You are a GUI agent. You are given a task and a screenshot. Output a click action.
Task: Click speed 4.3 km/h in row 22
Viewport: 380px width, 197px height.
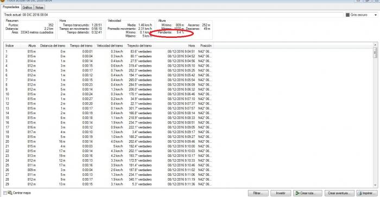pos(117,151)
